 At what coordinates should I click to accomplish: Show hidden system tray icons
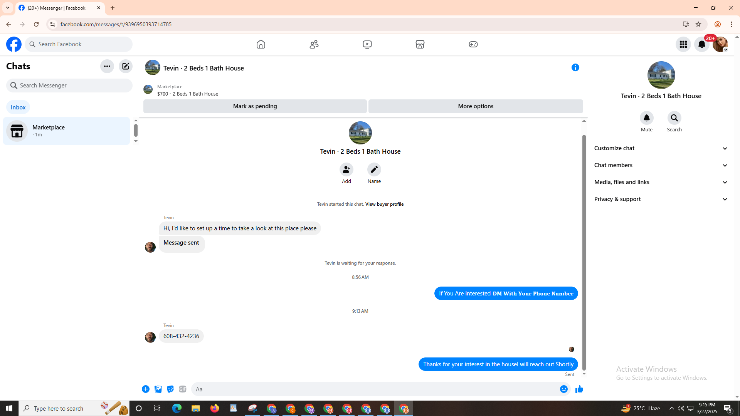(x=672, y=408)
